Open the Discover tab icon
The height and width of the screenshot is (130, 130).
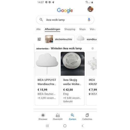(x=43, y=115)
